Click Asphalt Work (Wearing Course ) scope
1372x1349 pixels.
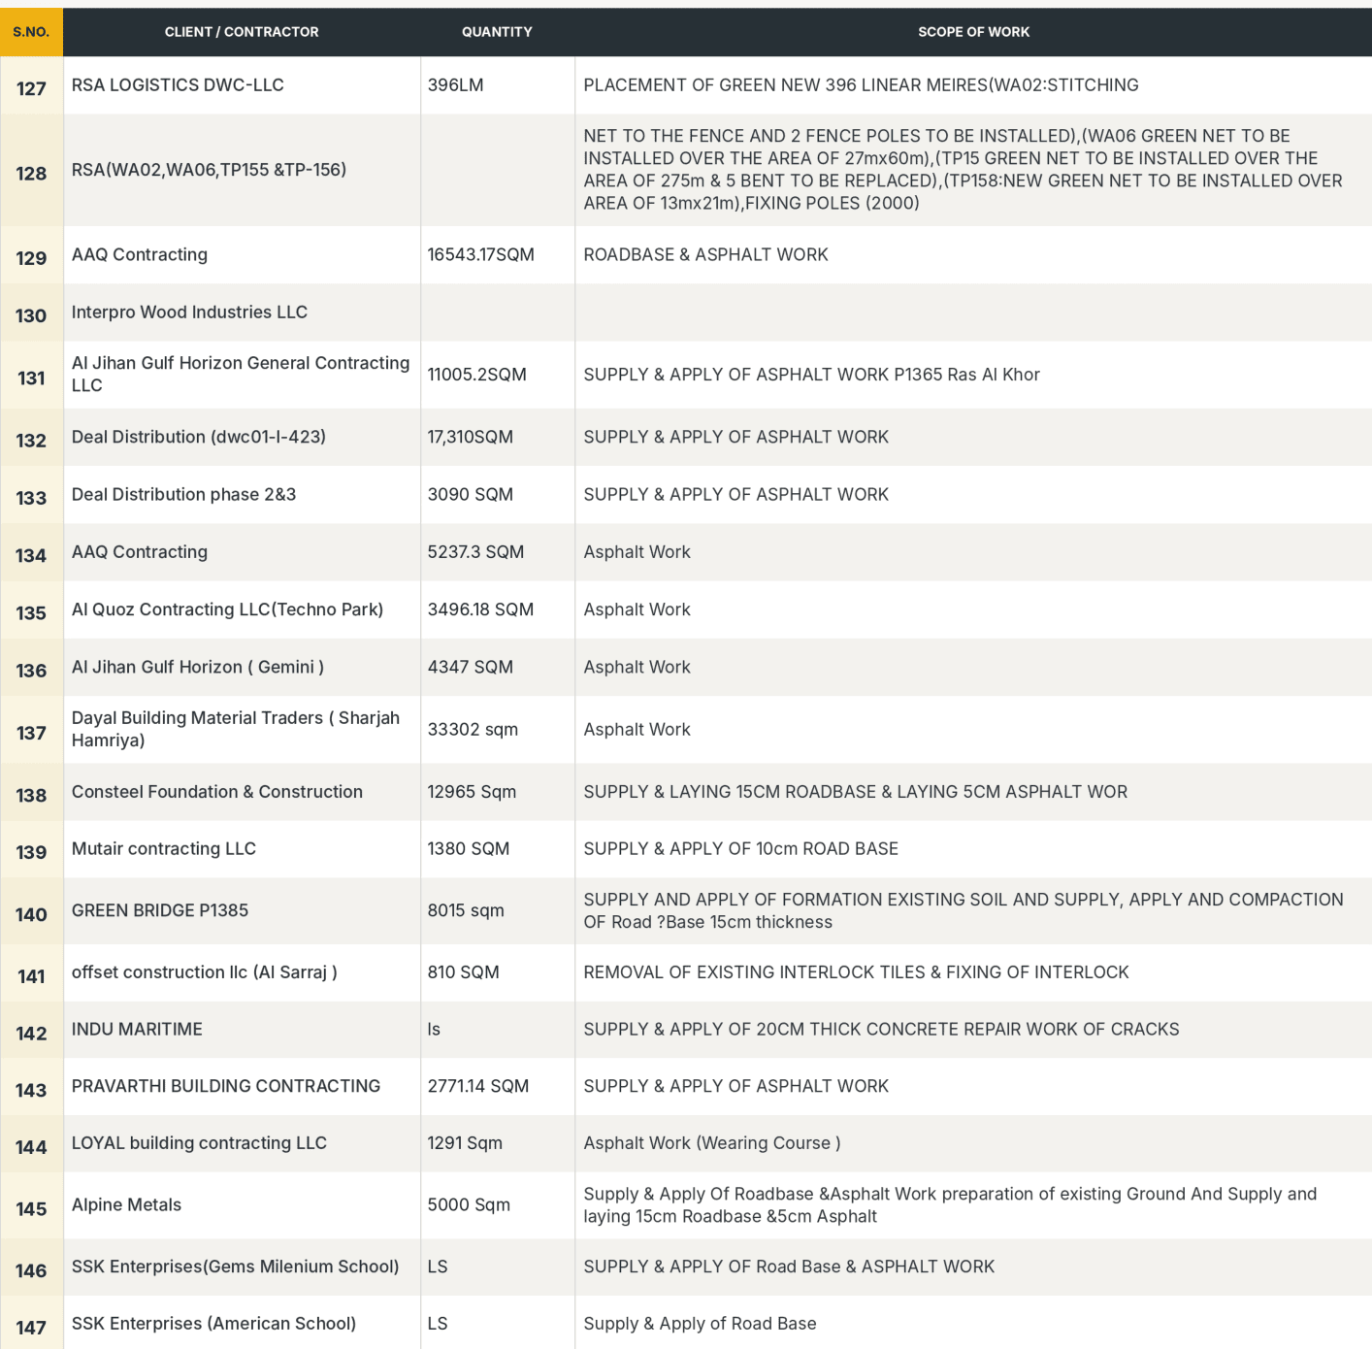tap(712, 1143)
